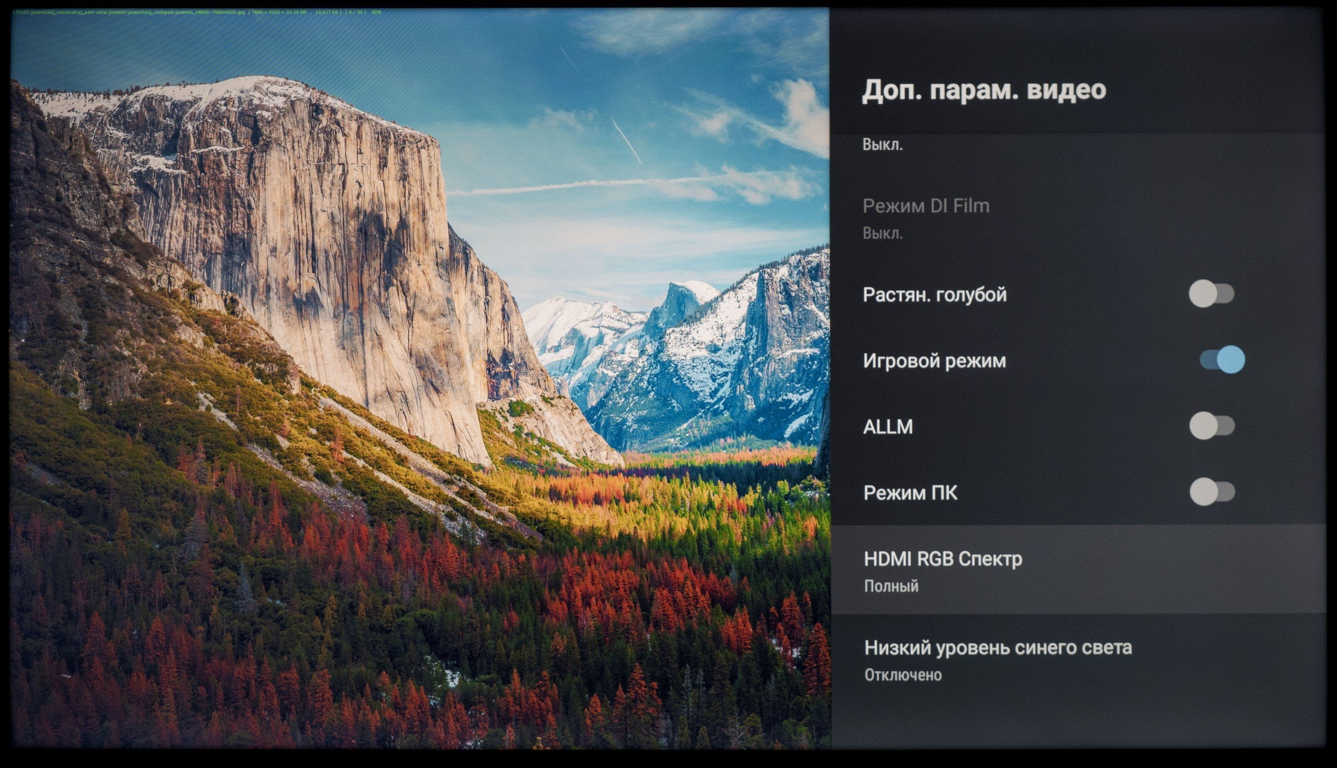Click the Выкл. value under Режим DI Film
The image size is (1337, 768).
pyautogui.click(x=882, y=233)
